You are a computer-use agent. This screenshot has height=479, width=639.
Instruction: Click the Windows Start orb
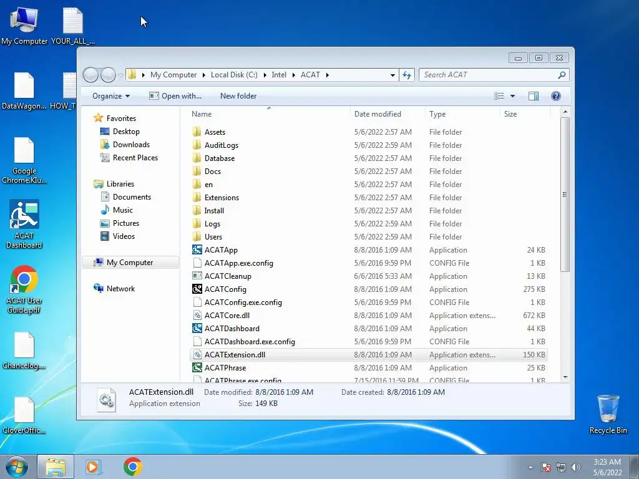click(16, 467)
